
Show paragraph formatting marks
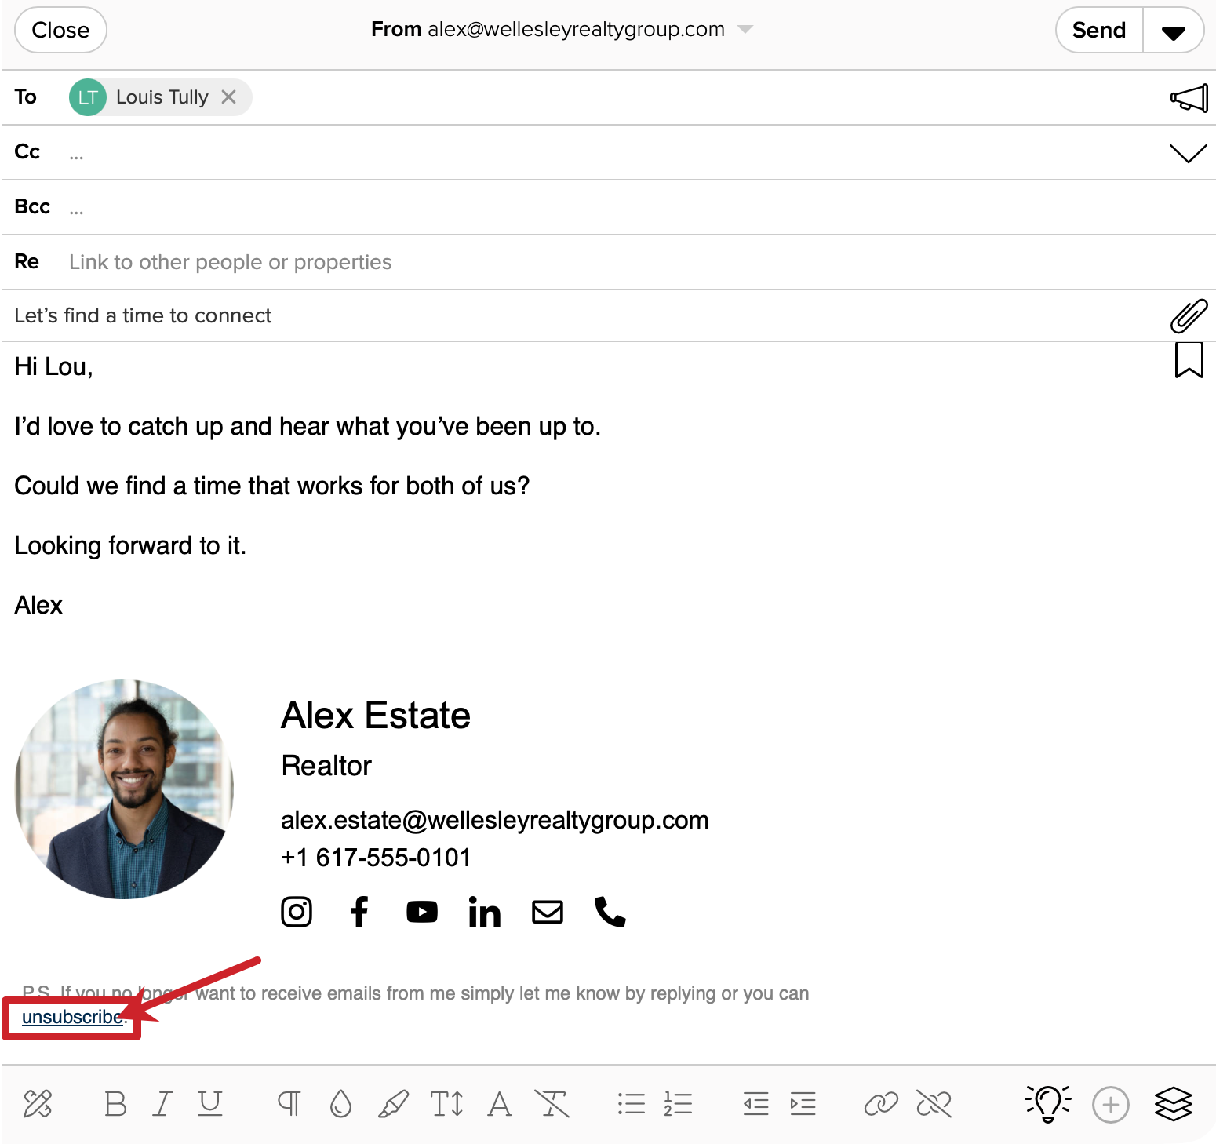click(x=288, y=1104)
